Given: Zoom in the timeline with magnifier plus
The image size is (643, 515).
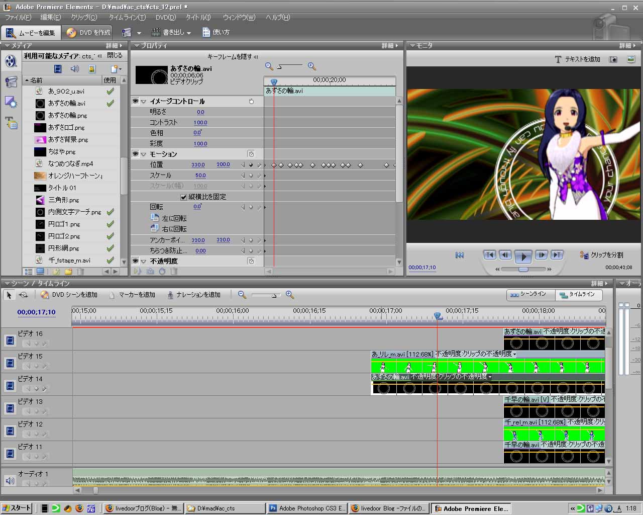Looking at the screenshot, I should (290, 295).
